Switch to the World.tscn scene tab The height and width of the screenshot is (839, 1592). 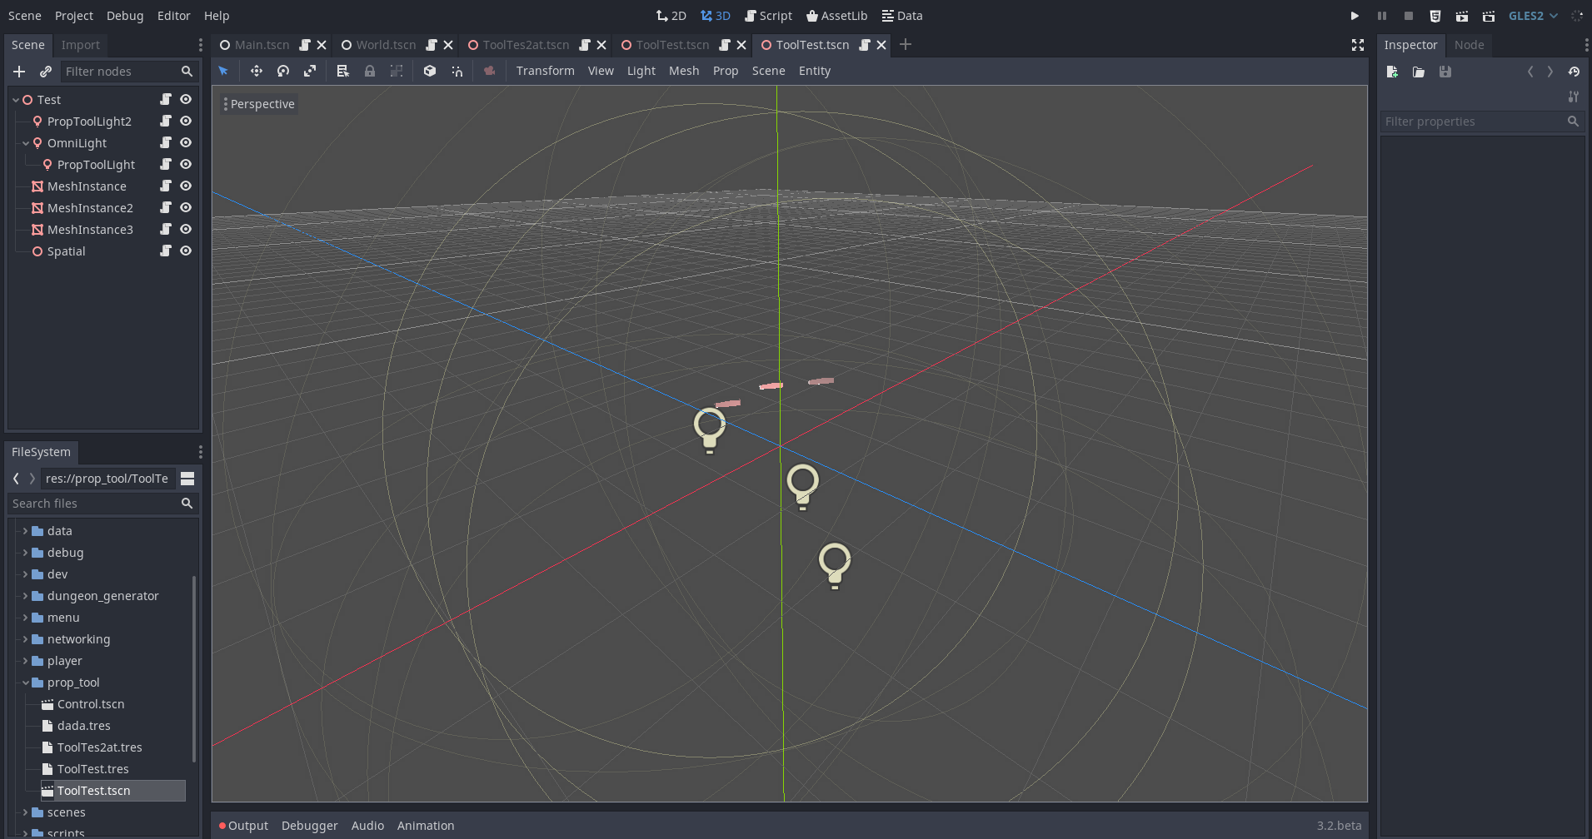(x=387, y=45)
